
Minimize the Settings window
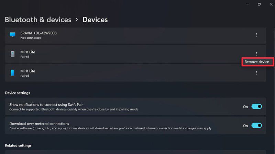(247, 4)
